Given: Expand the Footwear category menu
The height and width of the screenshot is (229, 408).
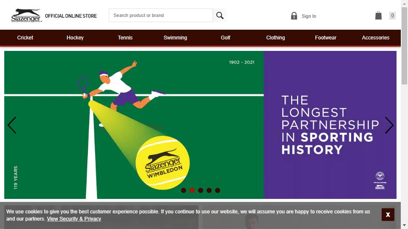Looking at the screenshot, I should pos(326,38).
